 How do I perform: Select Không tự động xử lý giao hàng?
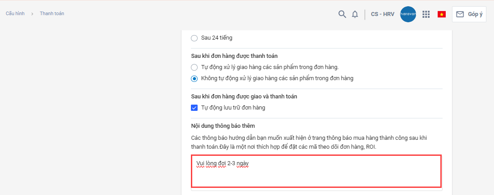[x=194, y=78]
